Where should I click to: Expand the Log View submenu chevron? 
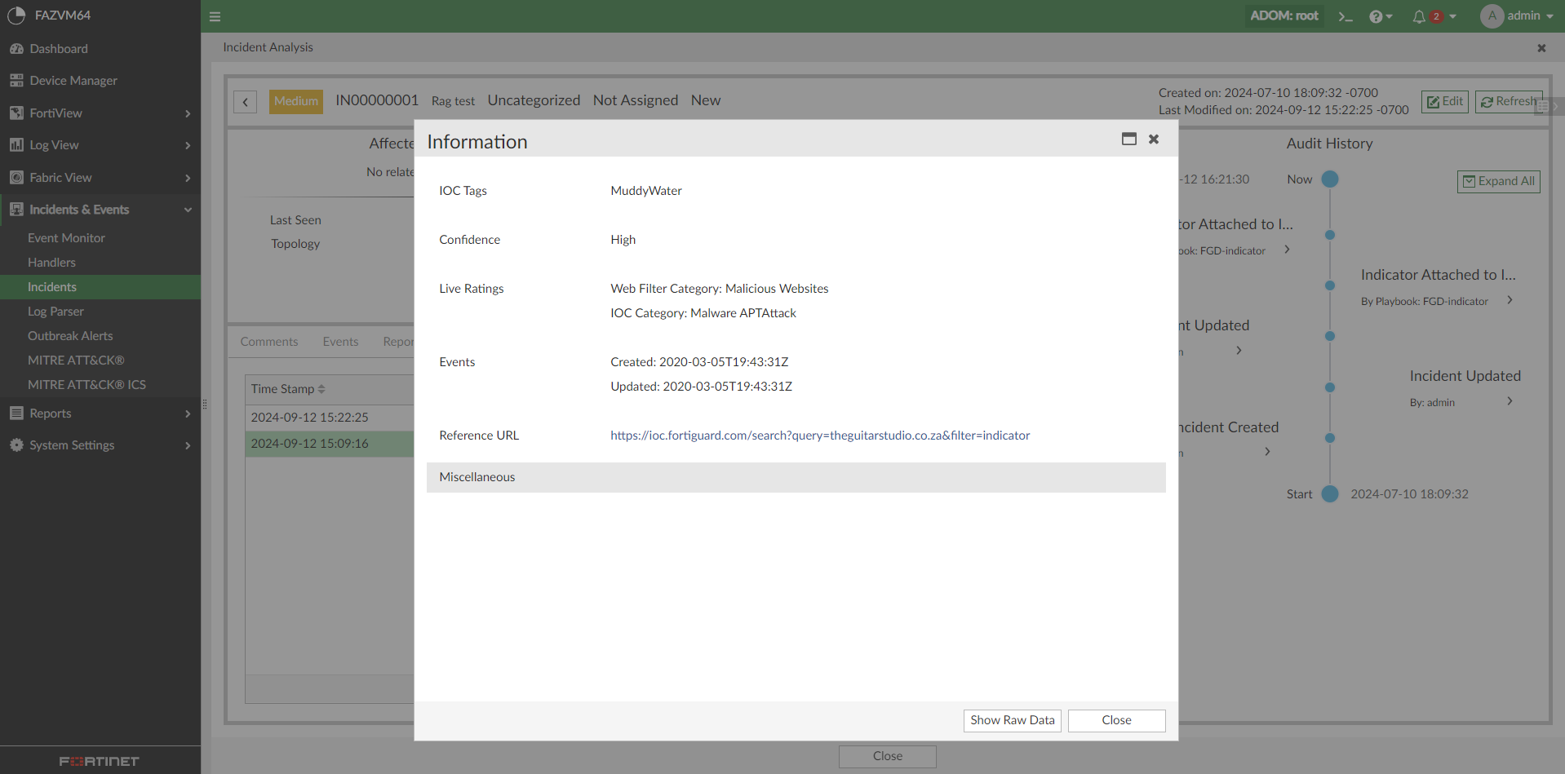click(x=188, y=145)
